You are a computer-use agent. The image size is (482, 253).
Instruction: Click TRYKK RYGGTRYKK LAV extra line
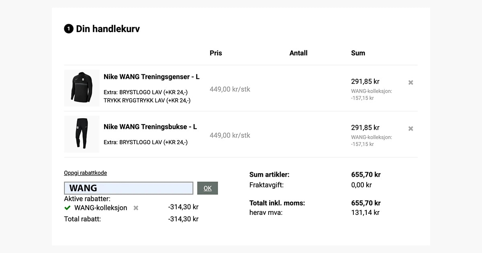click(147, 100)
